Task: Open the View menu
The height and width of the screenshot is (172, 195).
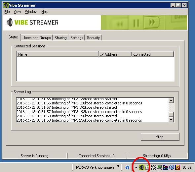Action: point(17,12)
